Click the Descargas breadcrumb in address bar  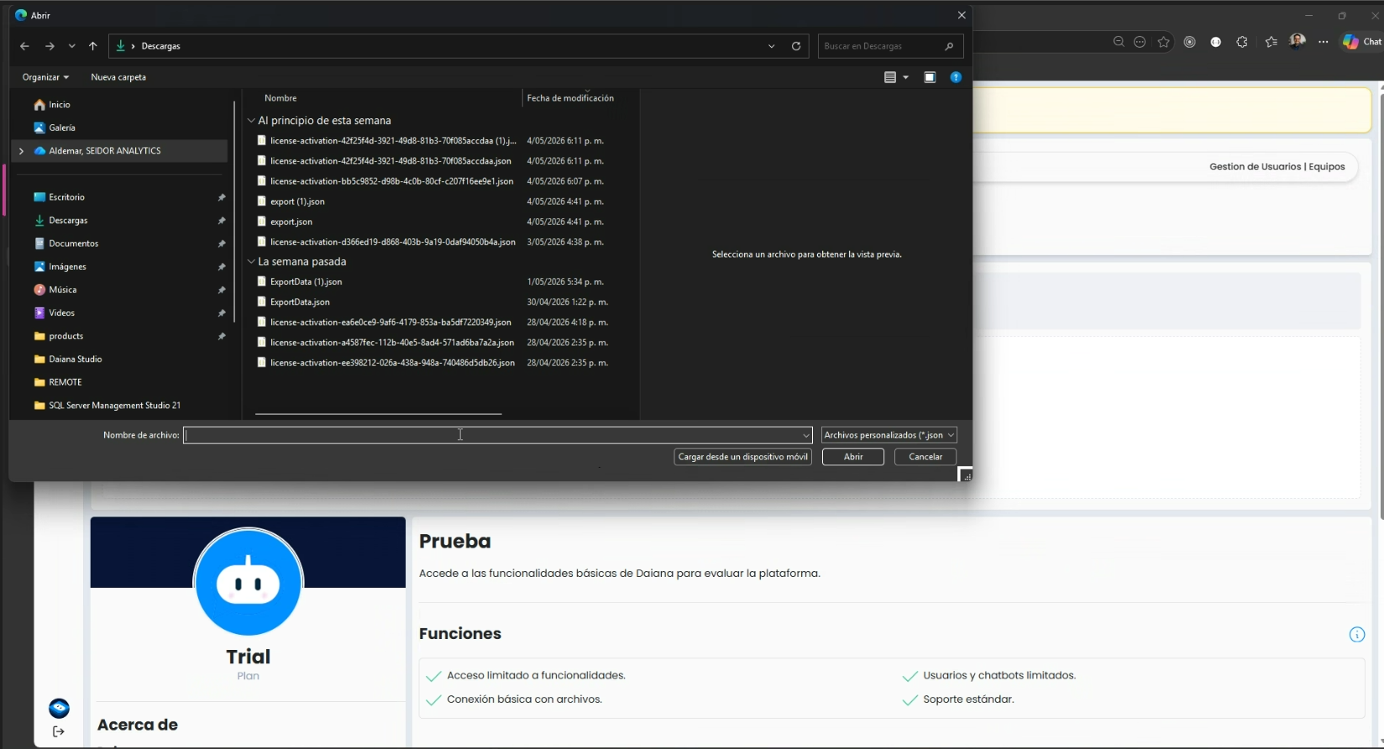[x=160, y=46]
